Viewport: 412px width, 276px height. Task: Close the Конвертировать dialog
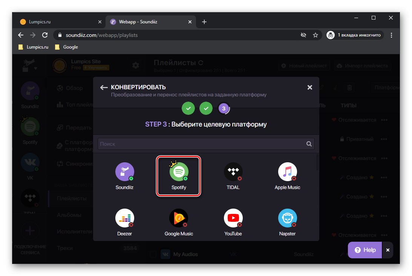[x=310, y=87]
